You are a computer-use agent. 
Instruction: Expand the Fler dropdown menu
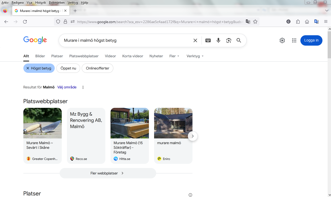[174, 56]
